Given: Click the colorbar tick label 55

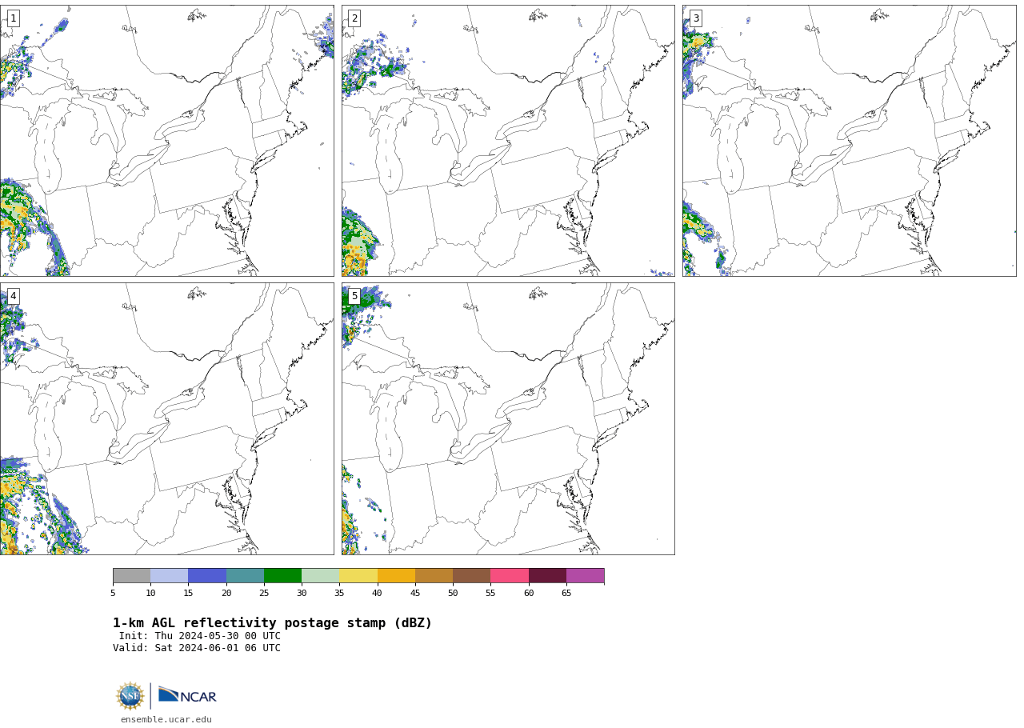Looking at the screenshot, I should [x=490, y=593].
